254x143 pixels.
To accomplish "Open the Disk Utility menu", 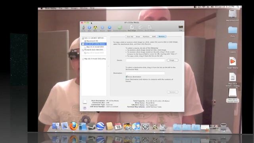I will tap(50, 8).
